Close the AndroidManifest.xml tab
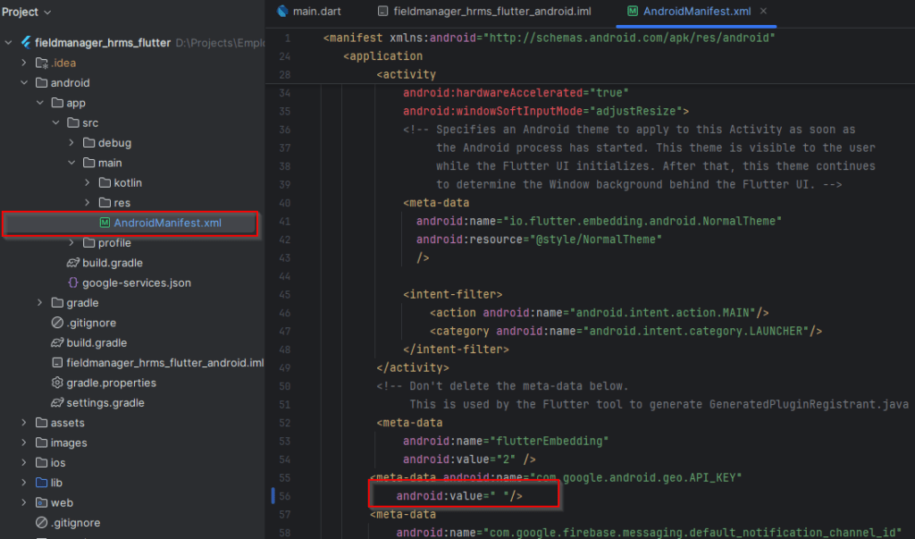915x539 pixels. point(763,11)
